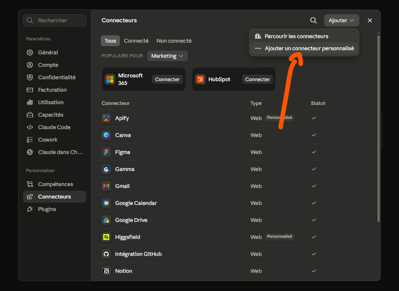
Task: Click the Gmail connector icon
Action: (106, 186)
